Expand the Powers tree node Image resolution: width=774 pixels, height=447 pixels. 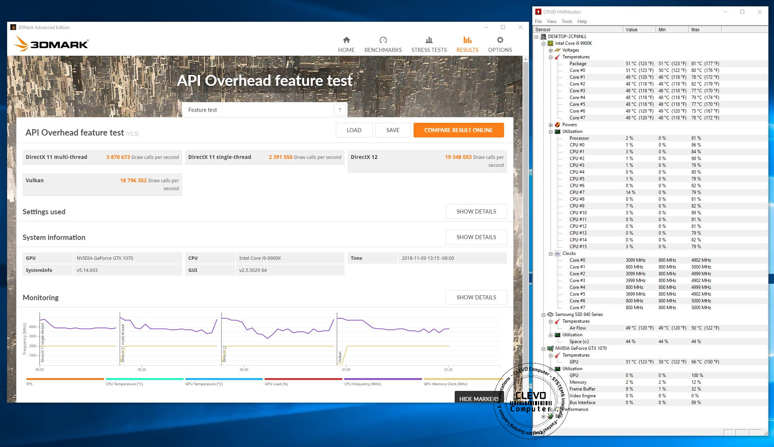[551, 125]
